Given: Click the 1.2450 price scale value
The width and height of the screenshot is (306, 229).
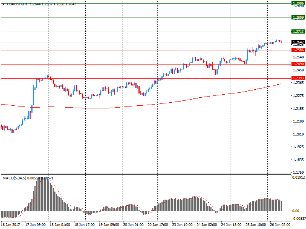Looking at the screenshot, I should (298, 70).
